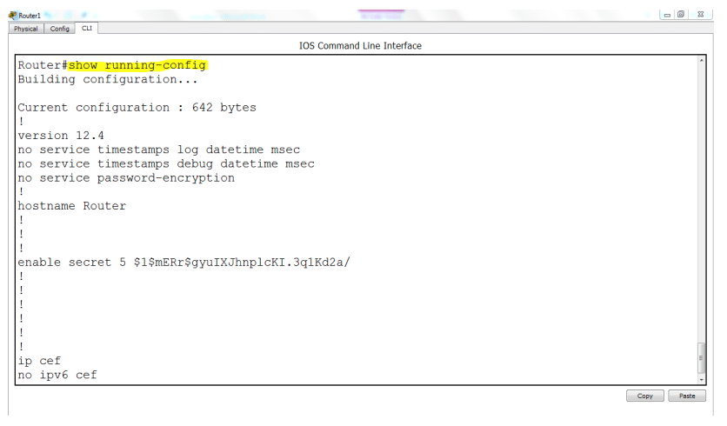Image resolution: width=727 pixels, height=426 pixels.
Task: Click the CLI scrollbar up arrow
Action: tap(702, 60)
